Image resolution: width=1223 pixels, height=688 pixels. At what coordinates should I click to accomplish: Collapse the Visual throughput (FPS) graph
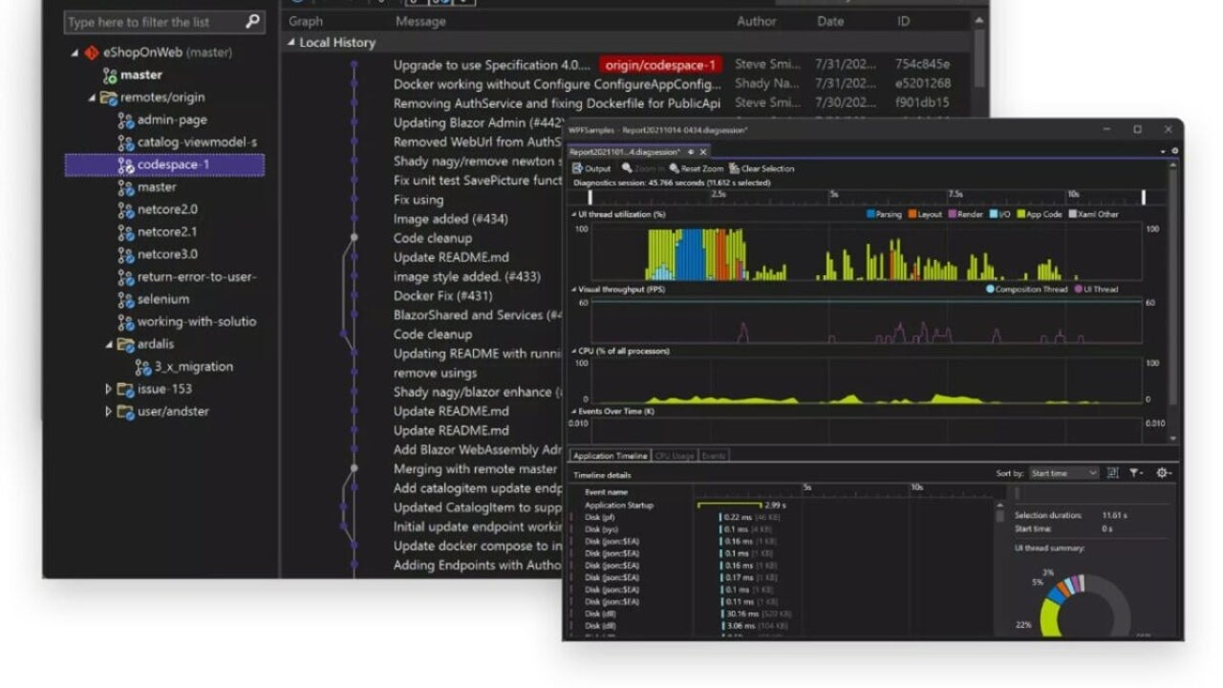point(574,290)
